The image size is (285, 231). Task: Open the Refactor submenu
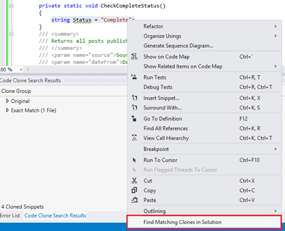point(204,26)
